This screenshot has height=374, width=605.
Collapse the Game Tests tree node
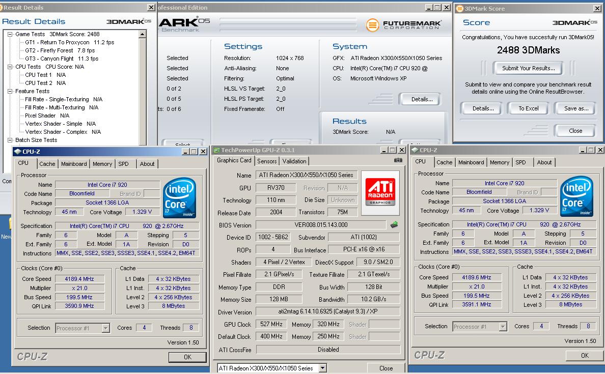point(10,34)
